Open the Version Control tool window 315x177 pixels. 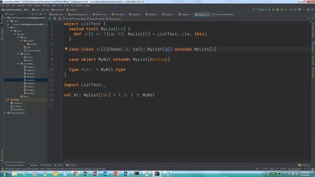14,165
